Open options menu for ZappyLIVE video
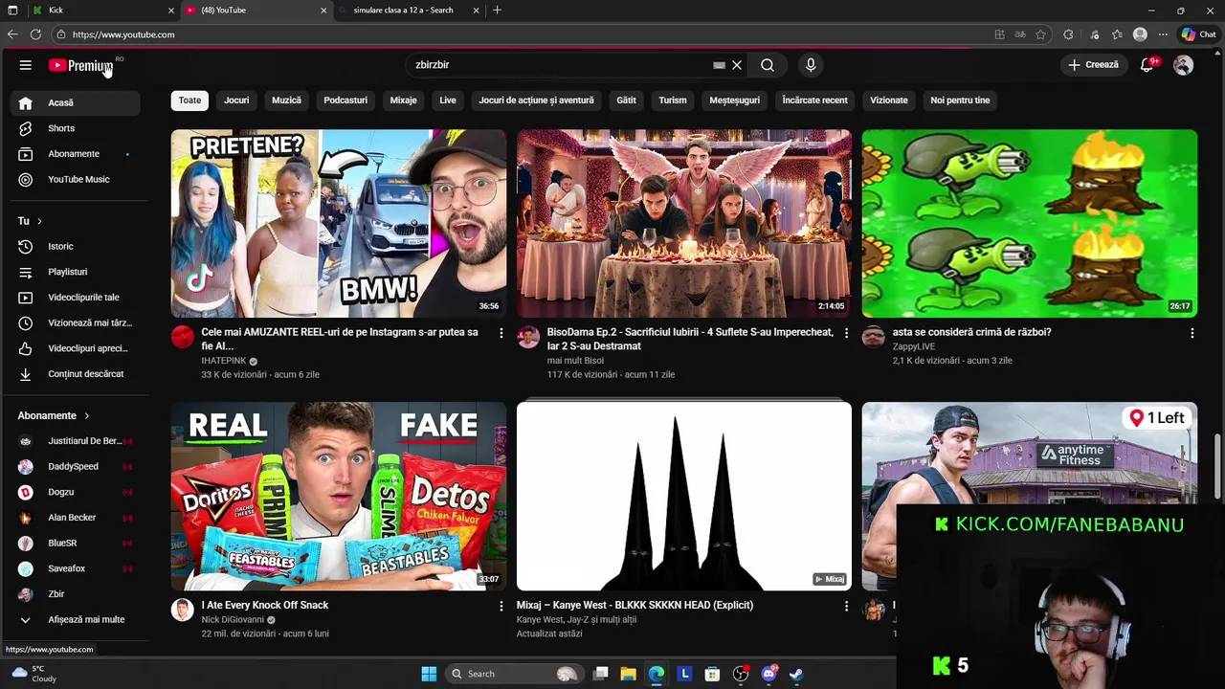 point(1192,333)
